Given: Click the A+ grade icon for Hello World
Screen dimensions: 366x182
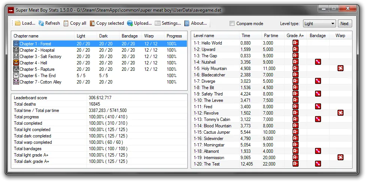Looking at the screenshot, I should coord(296,43).
